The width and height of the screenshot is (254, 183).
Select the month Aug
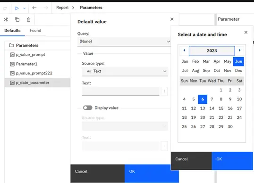(x=195, y=71)
